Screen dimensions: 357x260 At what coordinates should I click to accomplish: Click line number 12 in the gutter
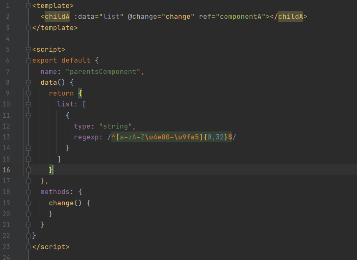coord(6,126)
